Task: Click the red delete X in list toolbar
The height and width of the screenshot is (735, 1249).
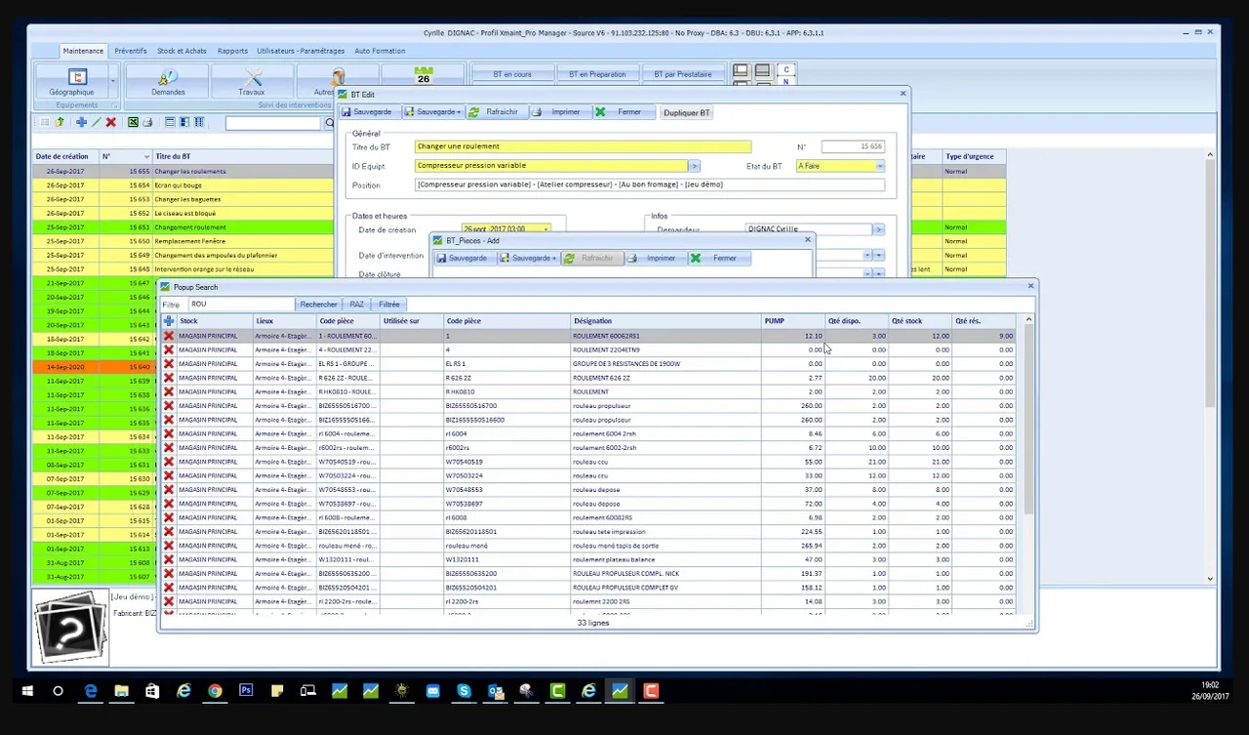Action: click(x=110, y=122)
